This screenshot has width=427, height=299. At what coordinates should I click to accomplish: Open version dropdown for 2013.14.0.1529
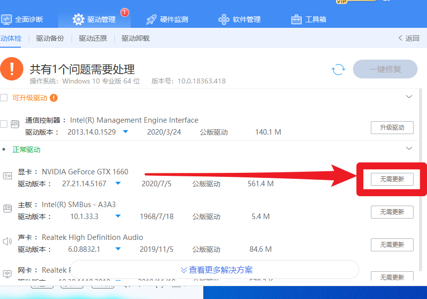click(x=126, y=132)
